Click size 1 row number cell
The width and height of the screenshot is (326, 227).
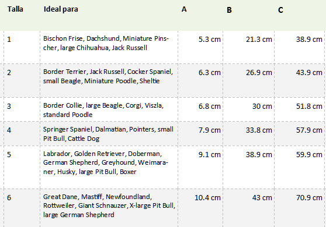pyautogui.click(x=22, y=47)
